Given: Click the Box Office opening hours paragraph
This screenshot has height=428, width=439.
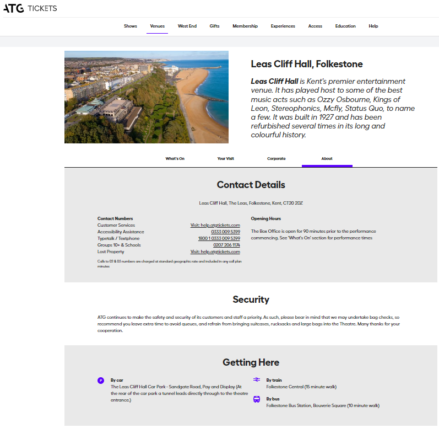Looking at the screenshot, I should [x=313, y=234].
